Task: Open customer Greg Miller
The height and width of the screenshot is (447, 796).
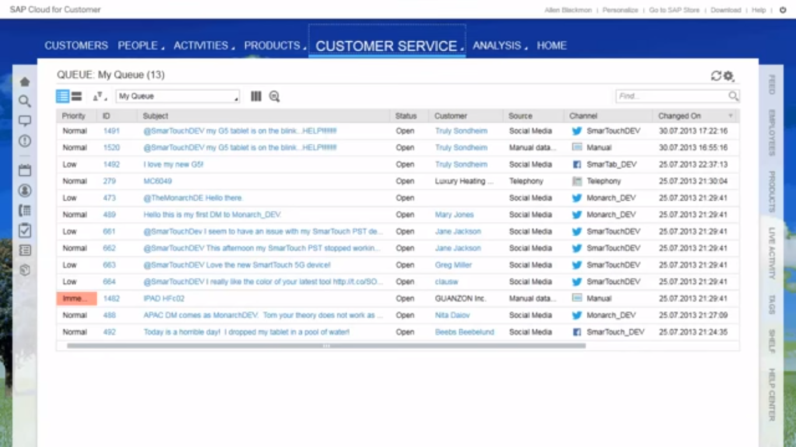Action: [x=453, y=265]
